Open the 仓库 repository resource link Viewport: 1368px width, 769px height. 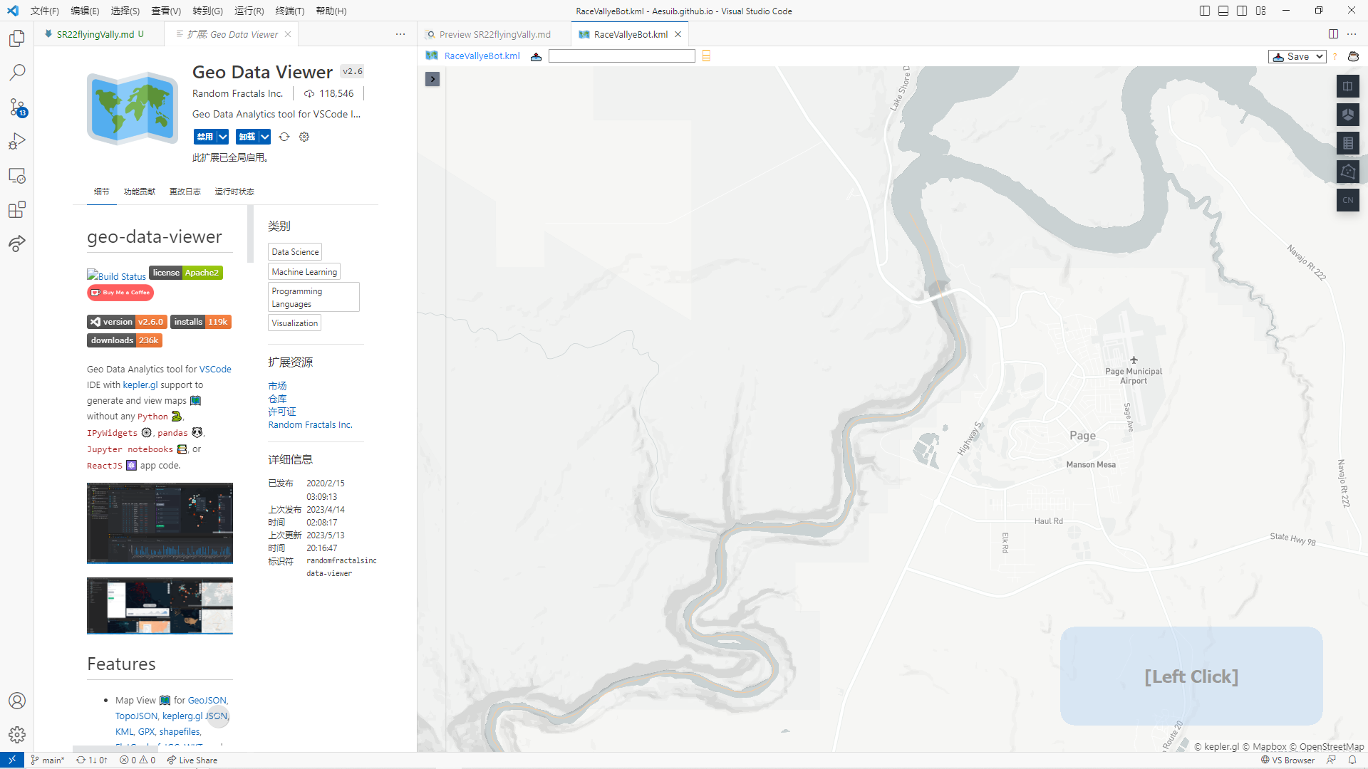[277, 399]
